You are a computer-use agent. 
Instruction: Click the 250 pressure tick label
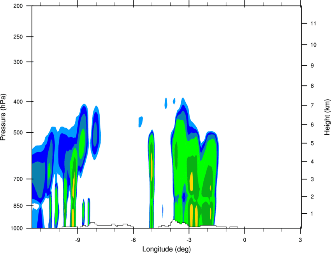point(18,37)
